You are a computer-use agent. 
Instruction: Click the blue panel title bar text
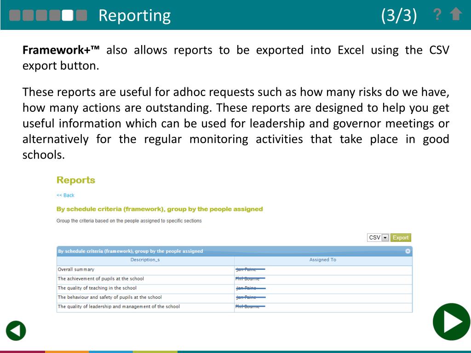click(130, 251)
